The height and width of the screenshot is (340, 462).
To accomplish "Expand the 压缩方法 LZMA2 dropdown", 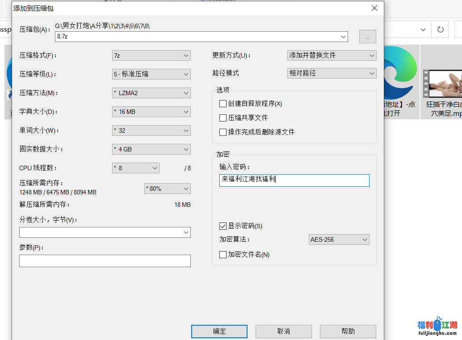I will tap(151, 93).
